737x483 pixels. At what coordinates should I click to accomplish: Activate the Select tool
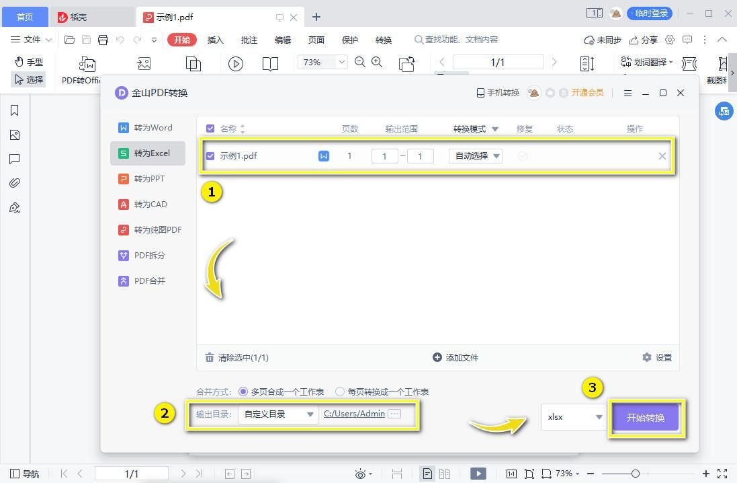[x=28, y=79]
